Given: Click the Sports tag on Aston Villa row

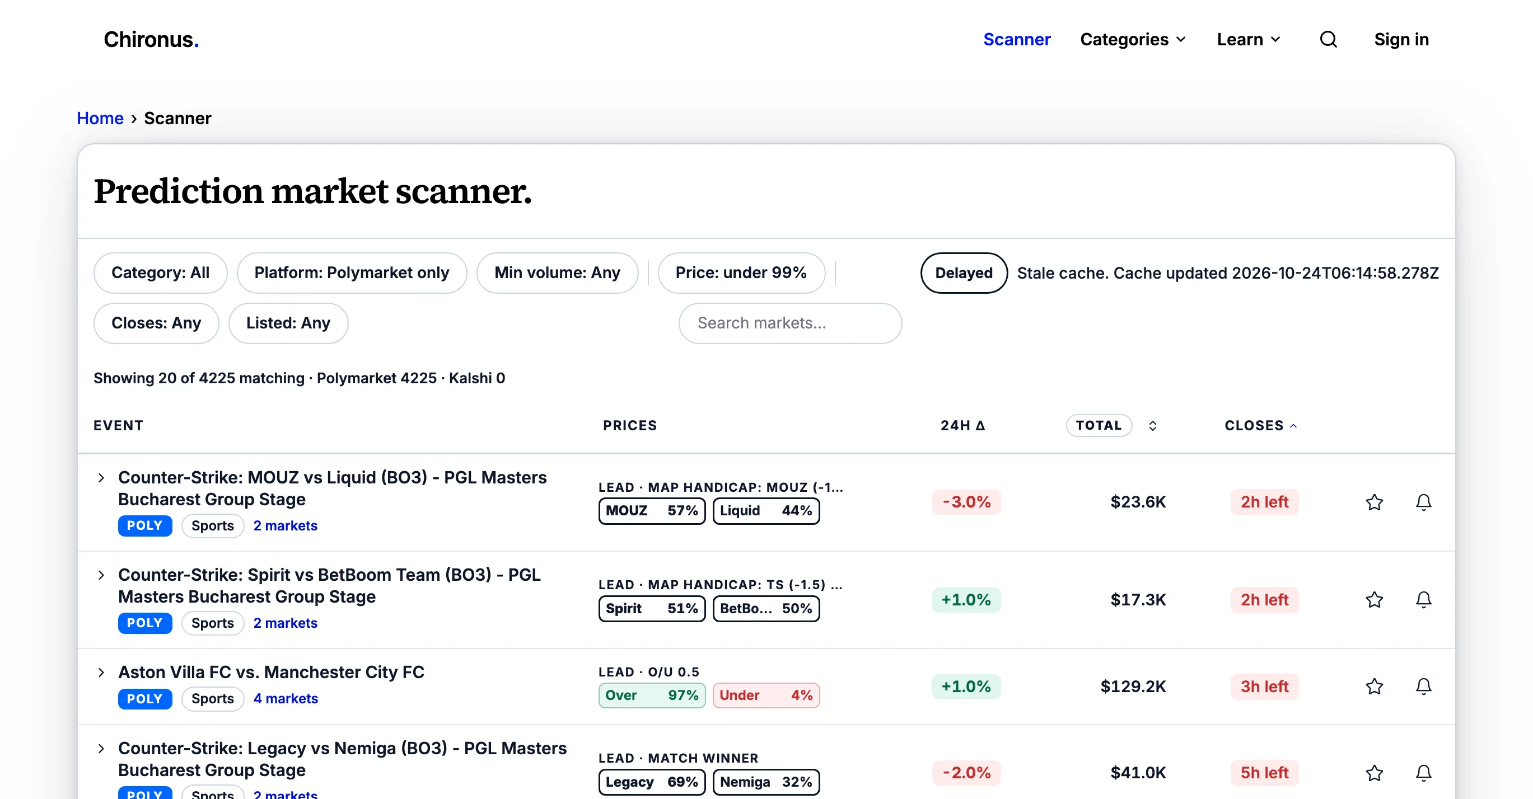Looking at the screenshot, I should click(x=212, y=698).
